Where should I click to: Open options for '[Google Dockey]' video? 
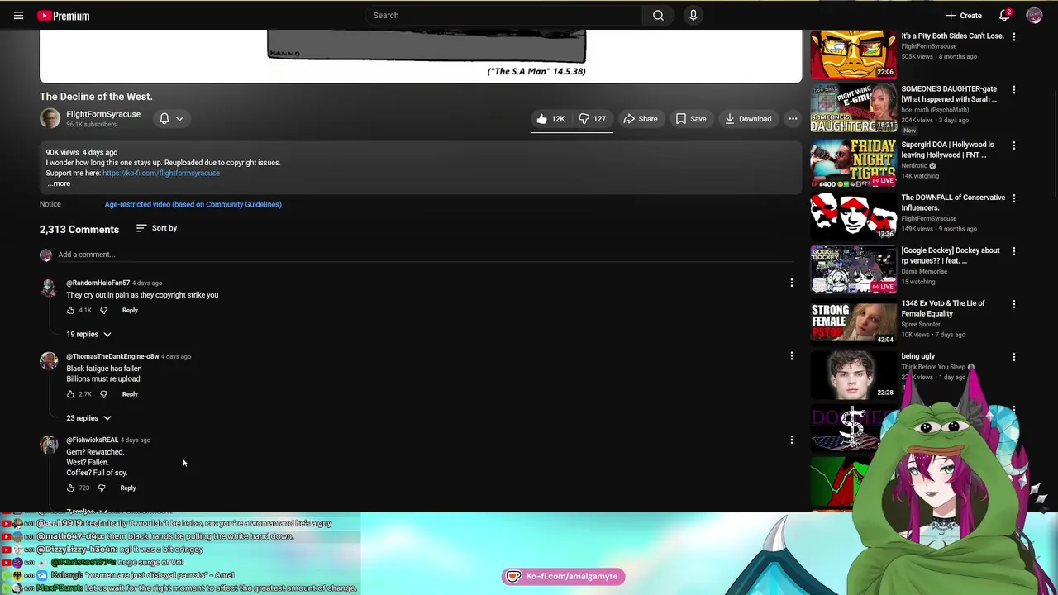(1014, 251)
